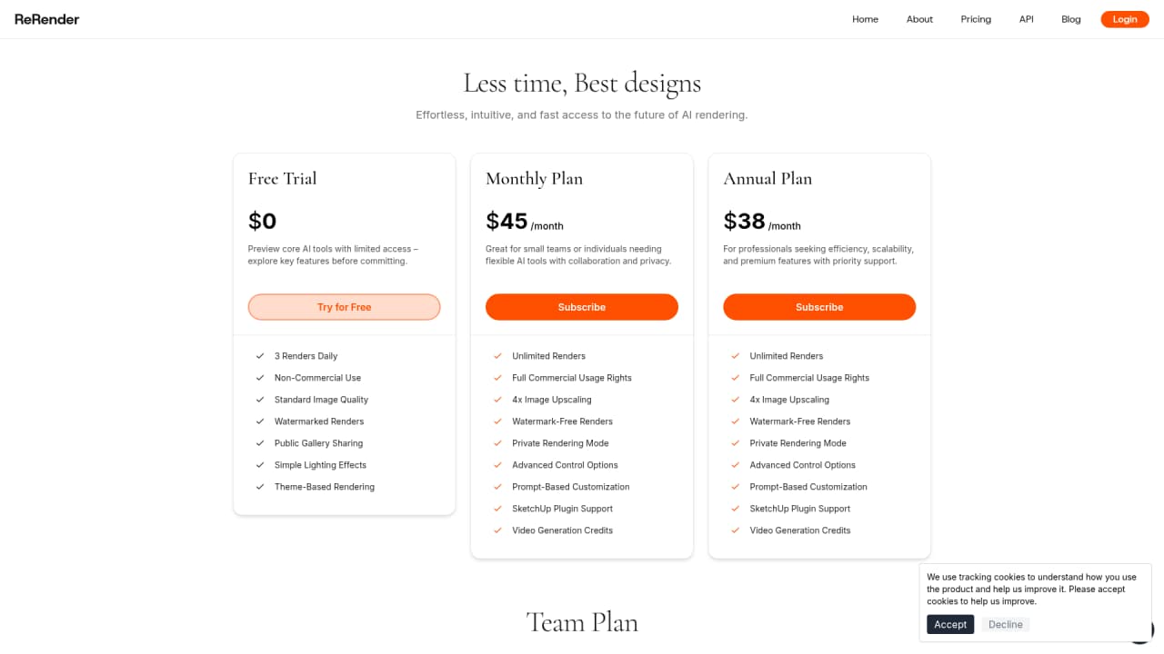Viewport: 1164px width, 654px height.
Task: Select Pricing in the navigation bar
Action: (976, 19)
